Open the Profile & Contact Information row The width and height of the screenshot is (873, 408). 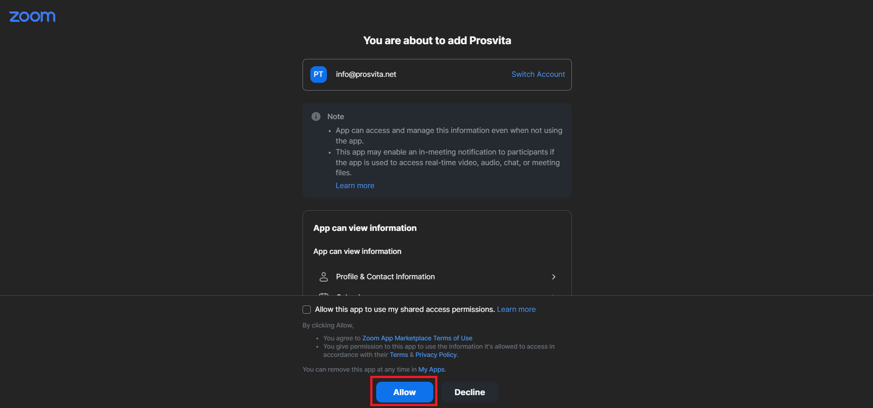437,276
